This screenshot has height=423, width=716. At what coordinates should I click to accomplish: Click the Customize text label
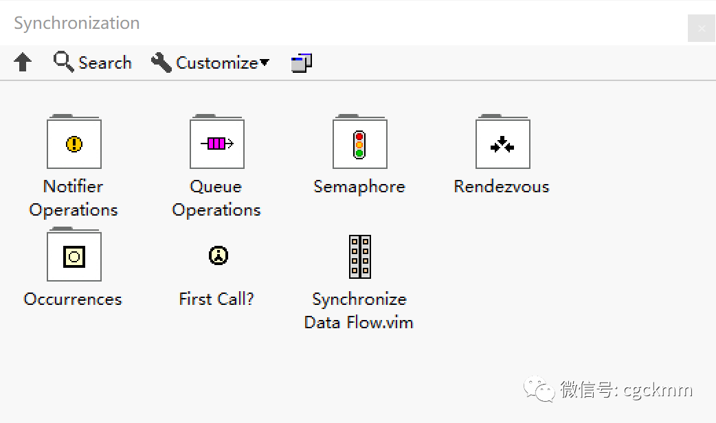click(216, 63)
